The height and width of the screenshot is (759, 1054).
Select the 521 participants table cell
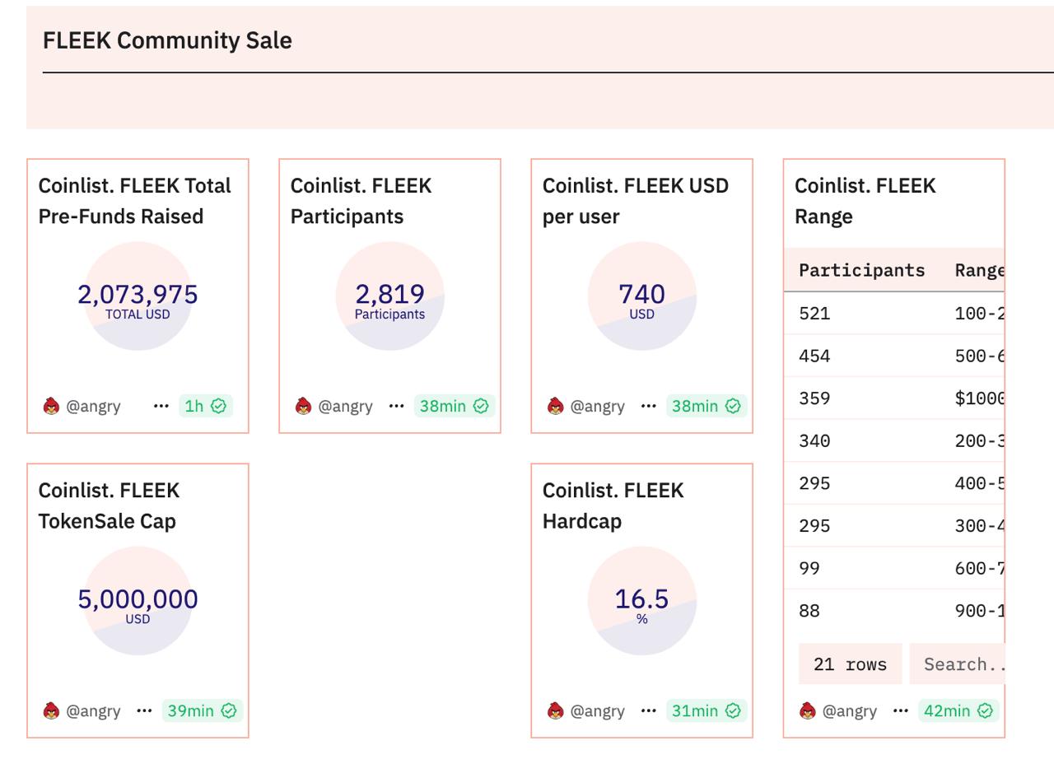(814, 313)
